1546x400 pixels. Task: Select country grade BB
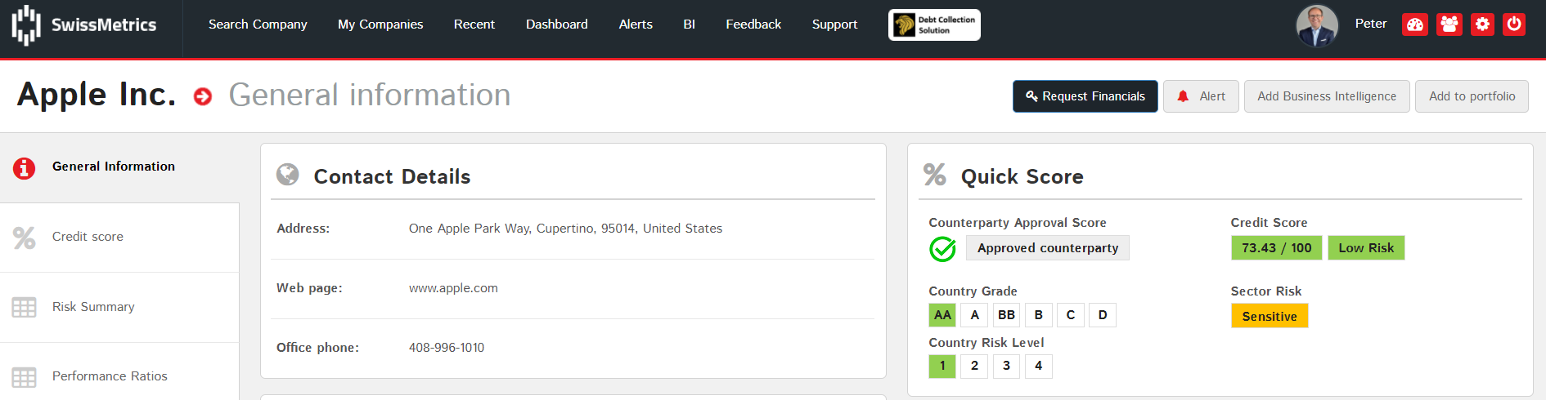[1006, 315]
